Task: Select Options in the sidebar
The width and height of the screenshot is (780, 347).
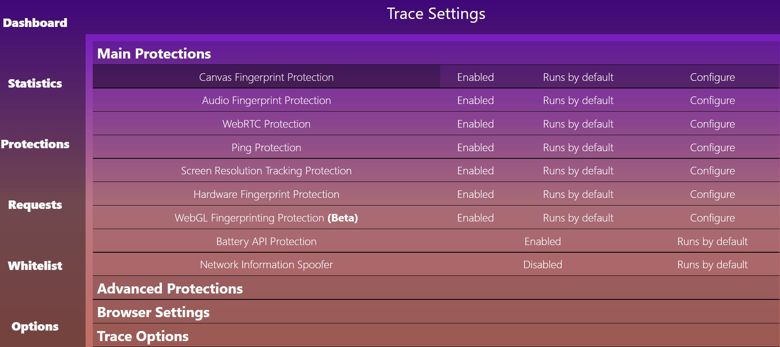Action: 35,326
